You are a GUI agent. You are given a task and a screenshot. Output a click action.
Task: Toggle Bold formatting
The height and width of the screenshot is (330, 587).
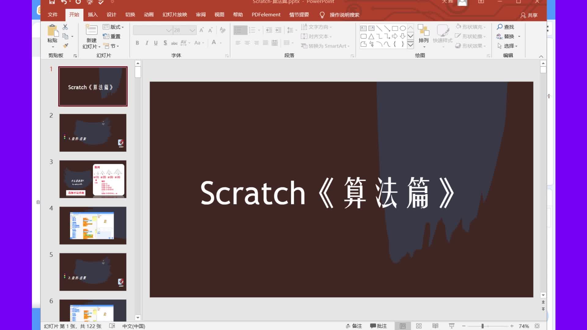pyautogui.click(x=137, y=43)
